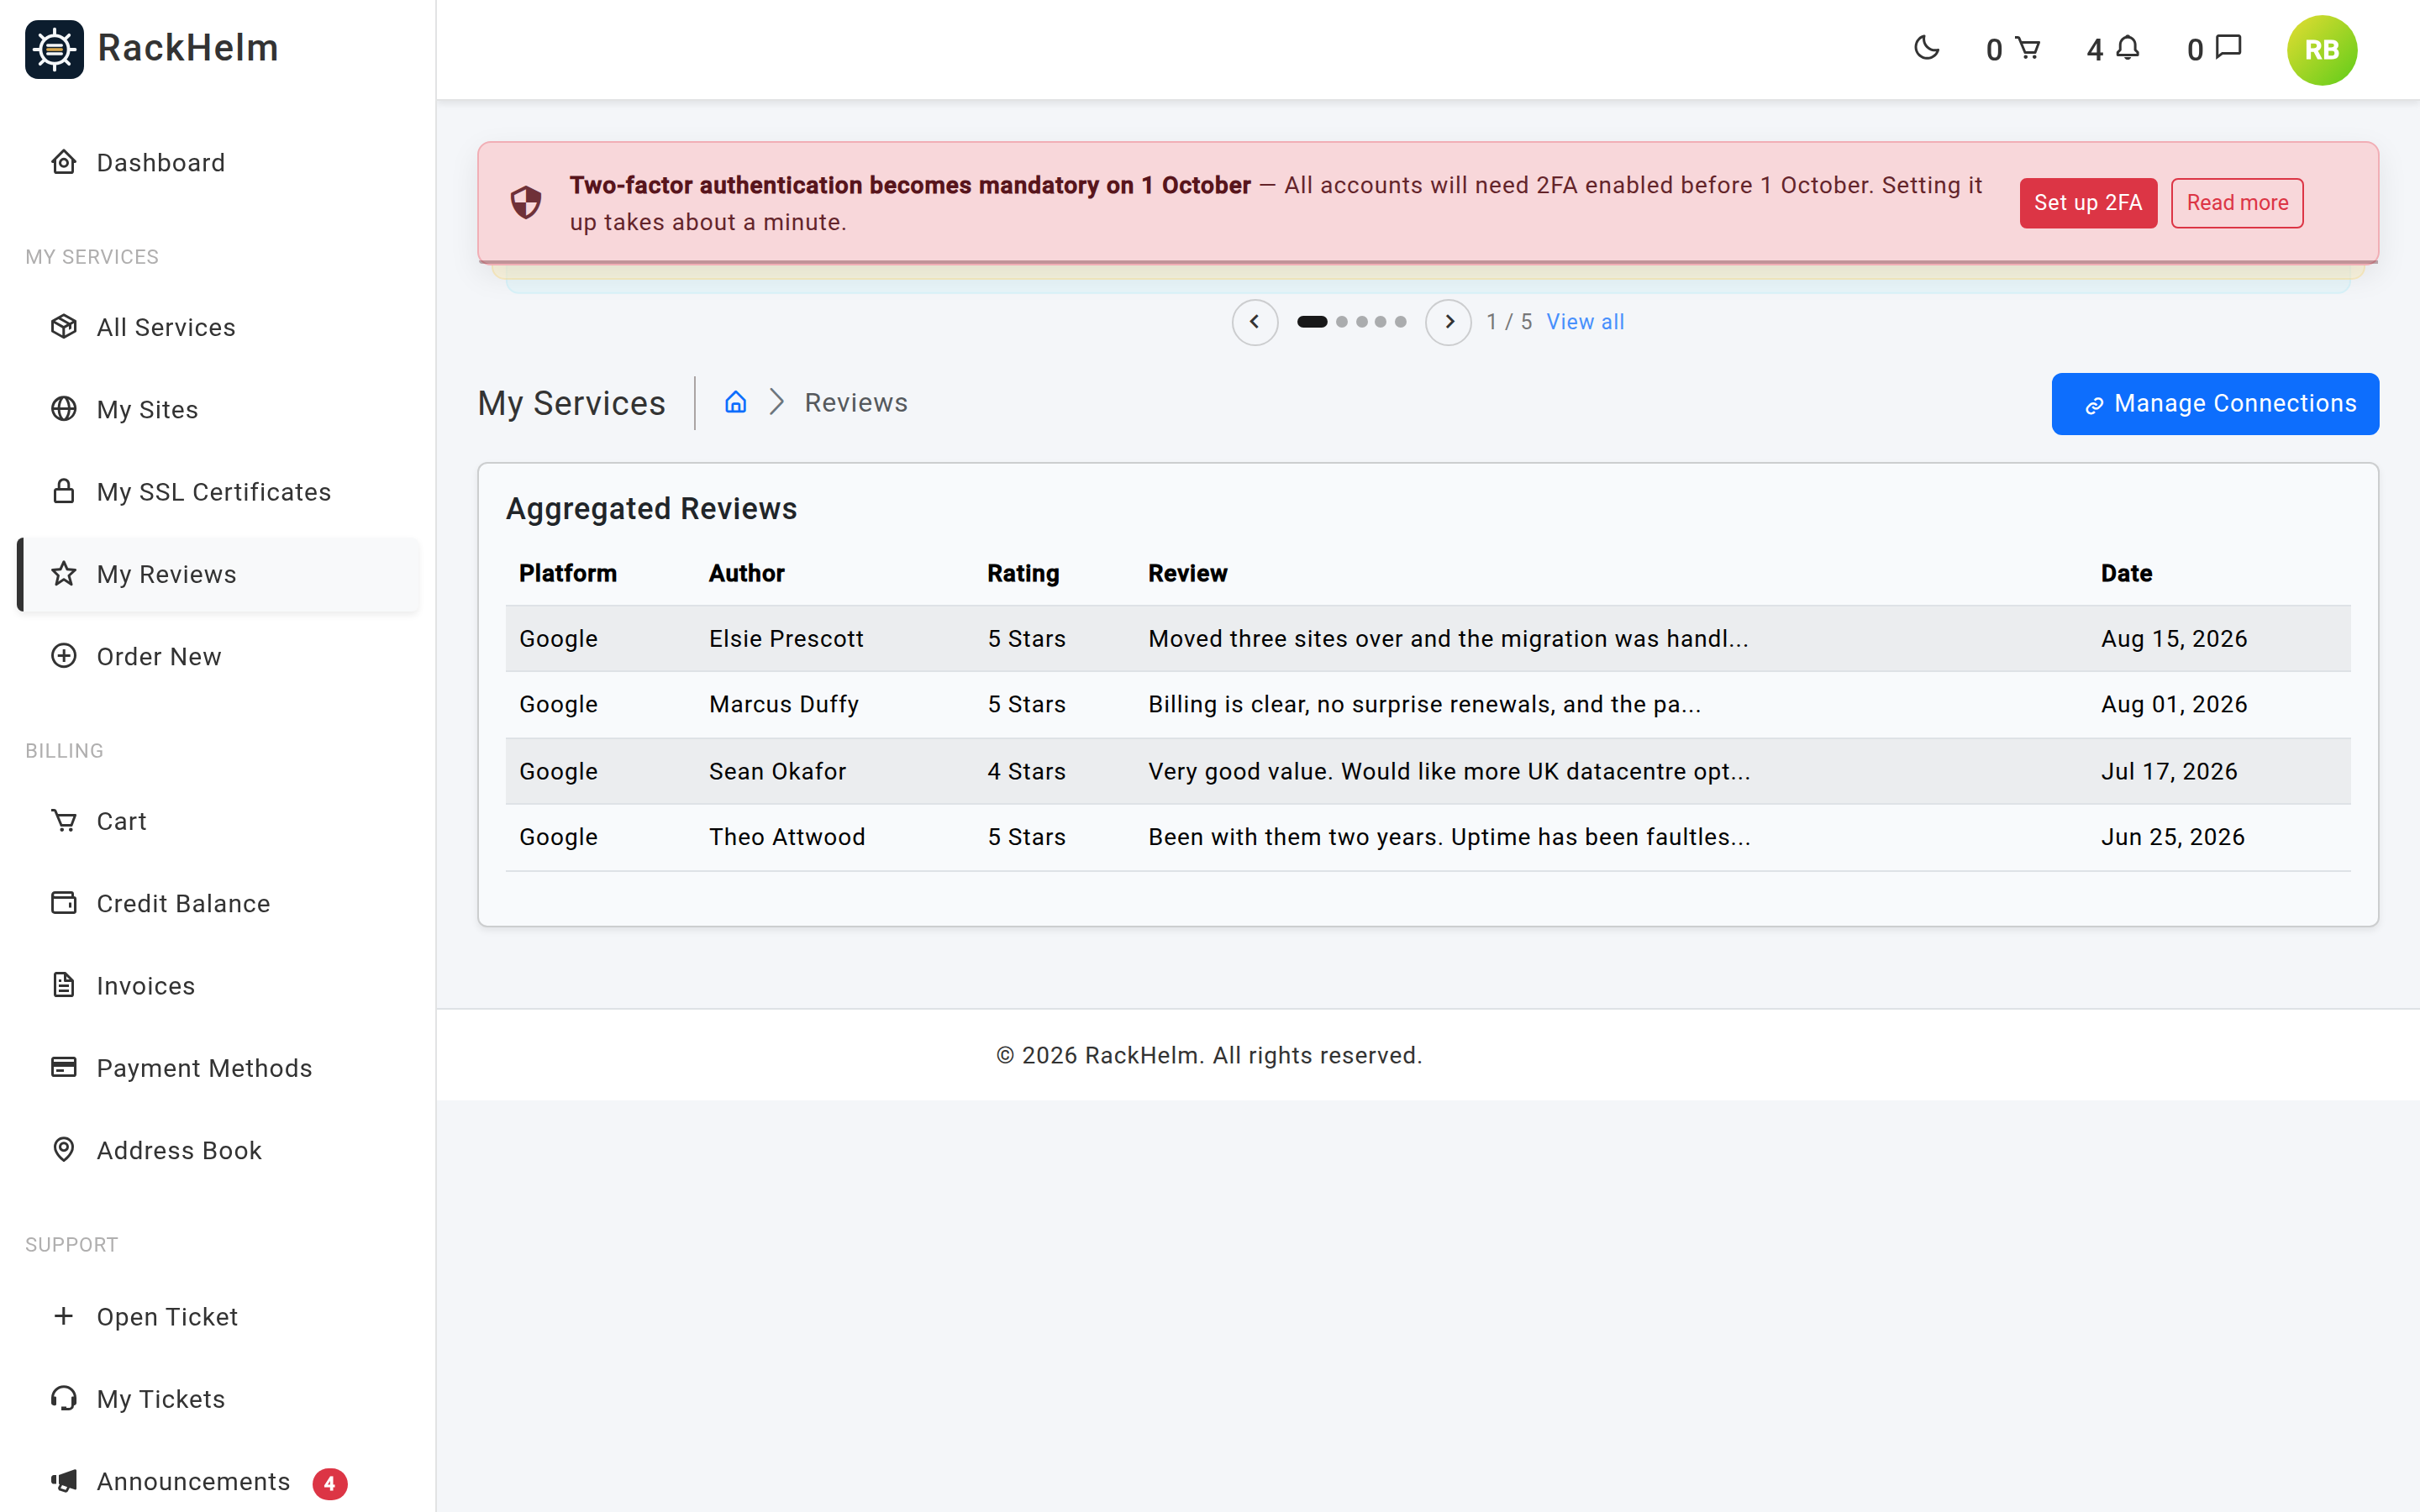Go to Dashboard in sidebar
2420x1512 pixels.
[x=218, y=162]
